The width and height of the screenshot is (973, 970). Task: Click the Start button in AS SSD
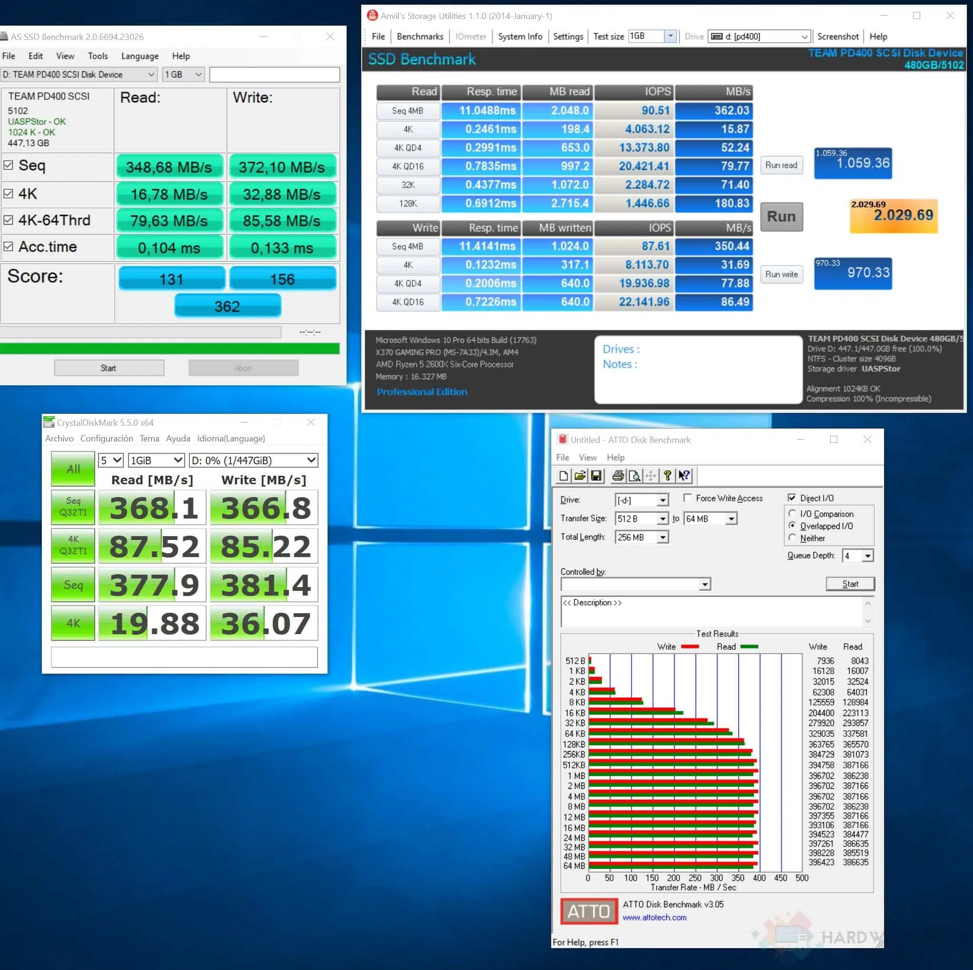(x=109, y=368)
